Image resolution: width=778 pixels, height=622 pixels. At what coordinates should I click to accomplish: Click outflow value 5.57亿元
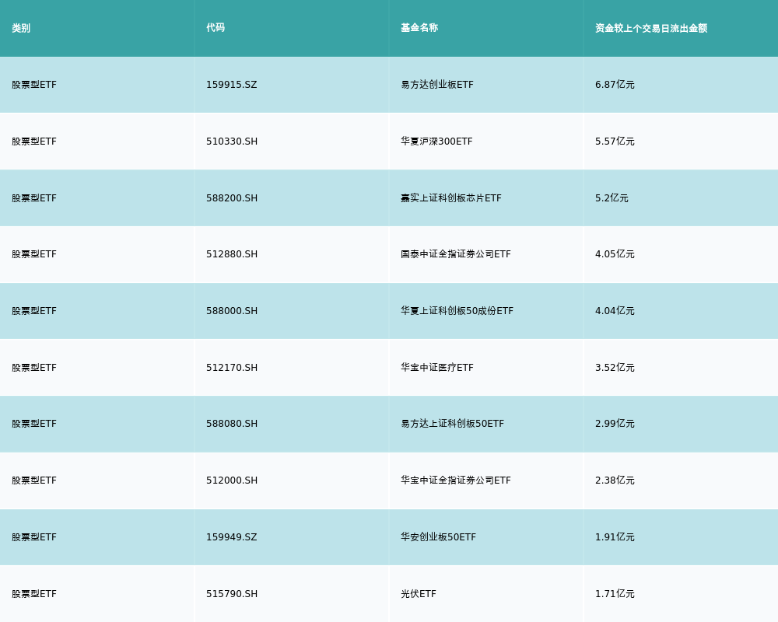click(615, 142)
